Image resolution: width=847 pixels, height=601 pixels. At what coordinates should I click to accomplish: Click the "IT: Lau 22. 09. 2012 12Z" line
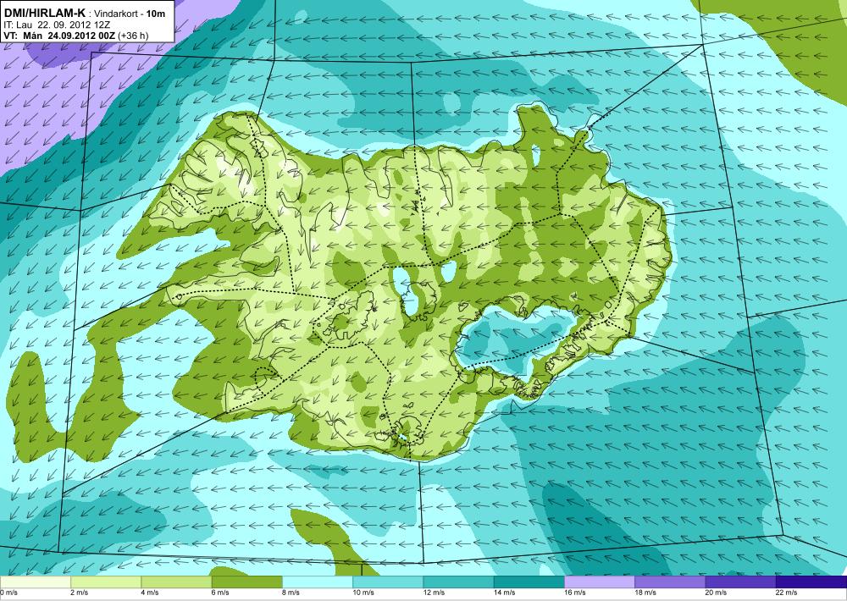[x=58, y=25]
